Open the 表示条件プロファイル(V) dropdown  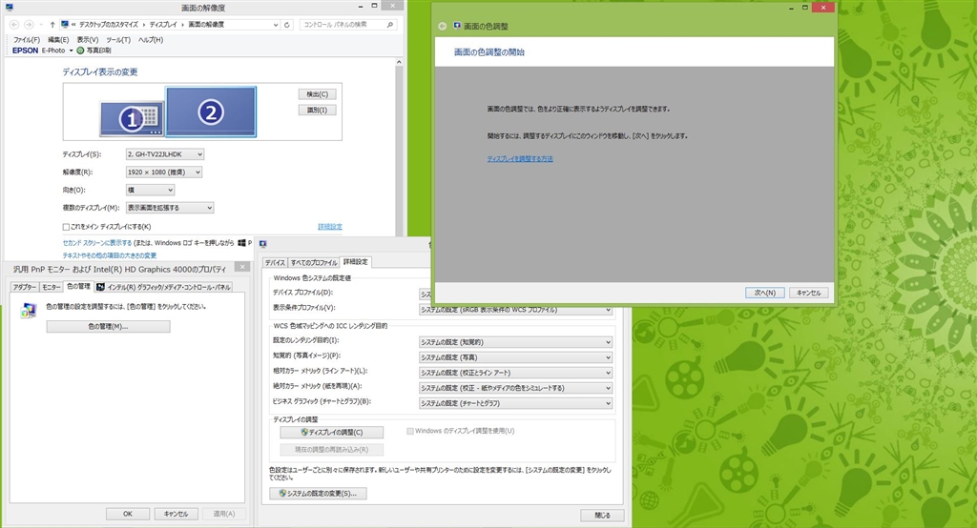point(515,310)
